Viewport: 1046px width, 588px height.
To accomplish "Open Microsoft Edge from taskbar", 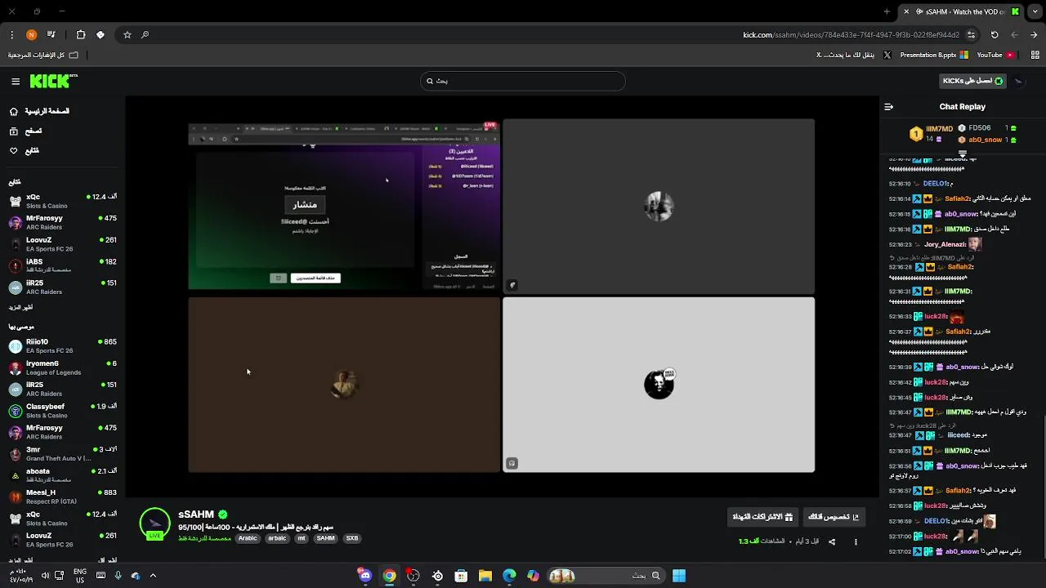I will point(509,576).
